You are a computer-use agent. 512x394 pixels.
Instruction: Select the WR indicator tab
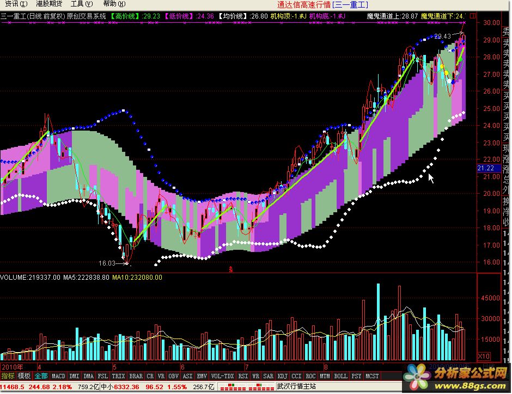pyautogui.click(x=255, y=376)
